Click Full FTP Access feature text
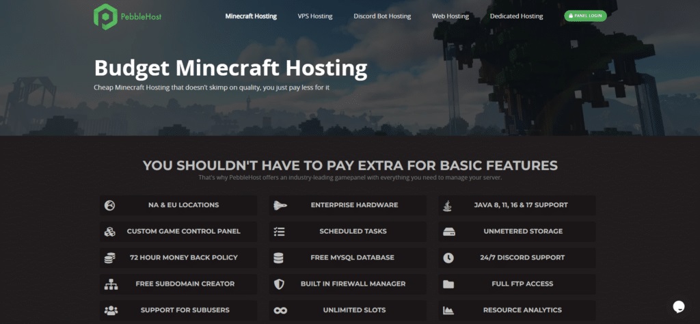The width and height of the screenshot is (700, 324). coord(522,284)
